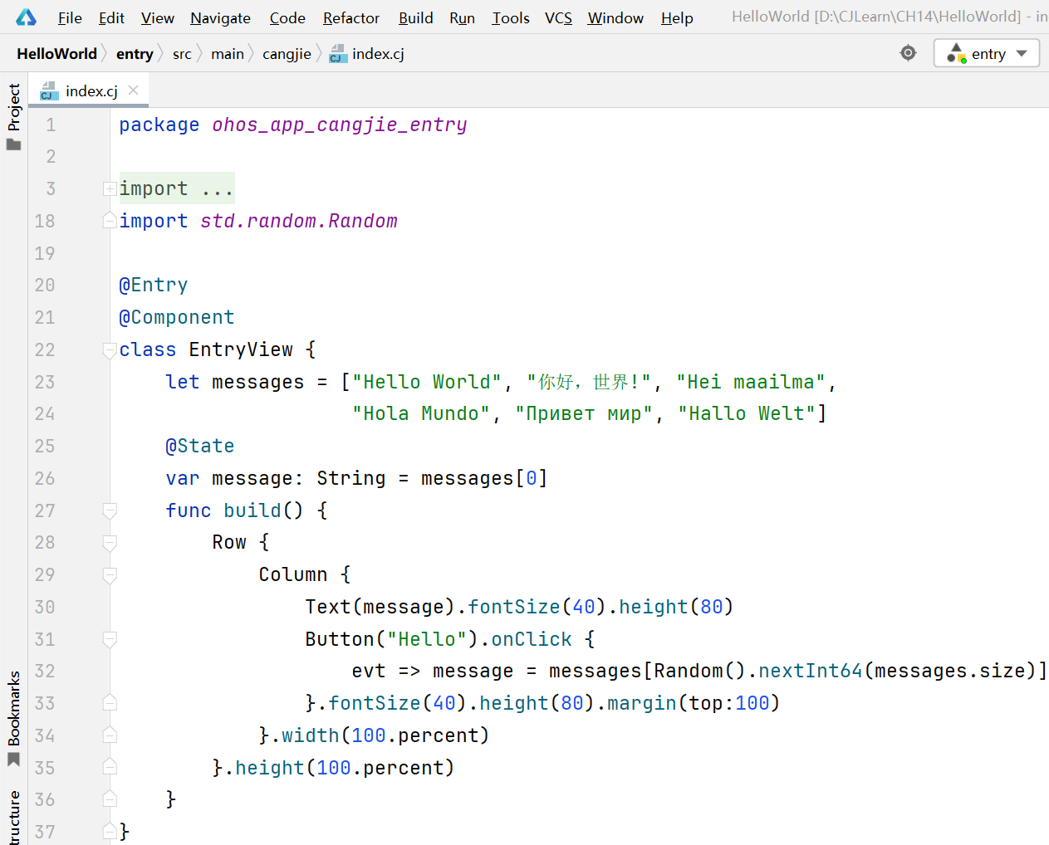
Task: Open the Build menu
Action: point(415,17)
